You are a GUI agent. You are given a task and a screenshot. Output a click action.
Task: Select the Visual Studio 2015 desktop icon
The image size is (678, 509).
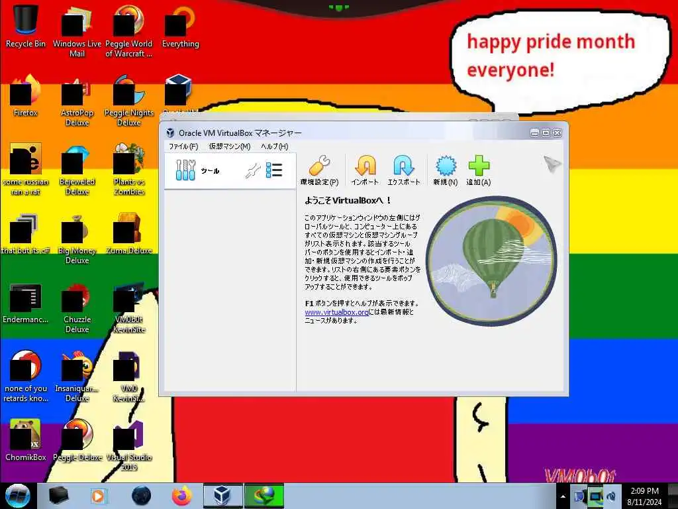129,445
